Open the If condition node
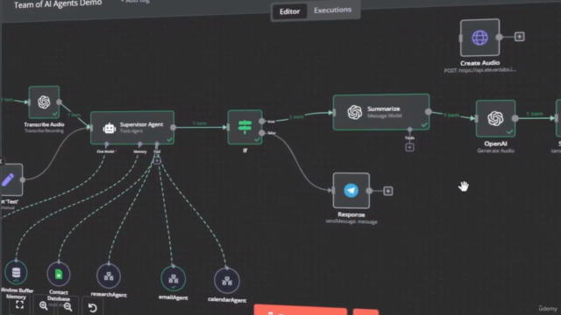This screenshot has width=561, height=315. (245, 127)
